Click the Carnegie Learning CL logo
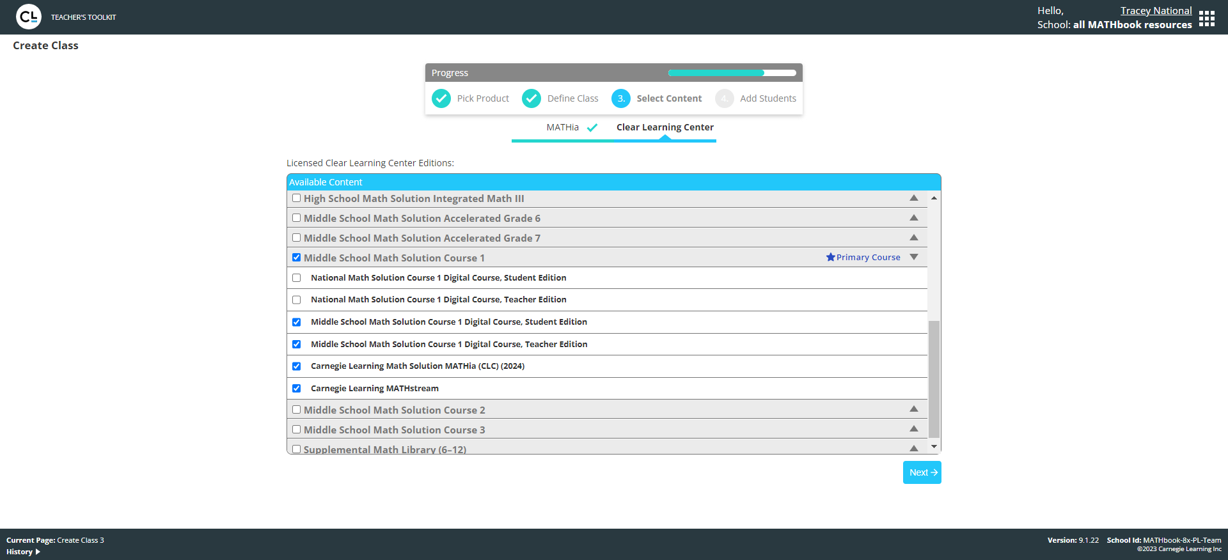Image resolution: width=1228 pixels, height=560 pixels. [29, 17]
